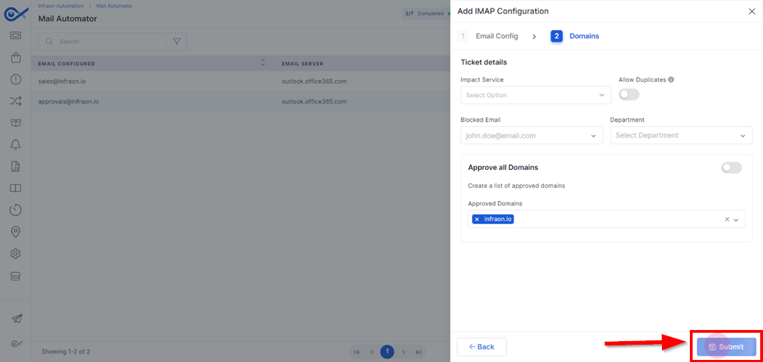Open the shuffle workflow sidebar icon

click(15, 101)
